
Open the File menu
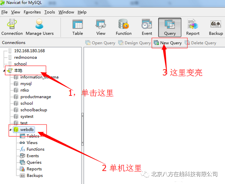point(4,12)
